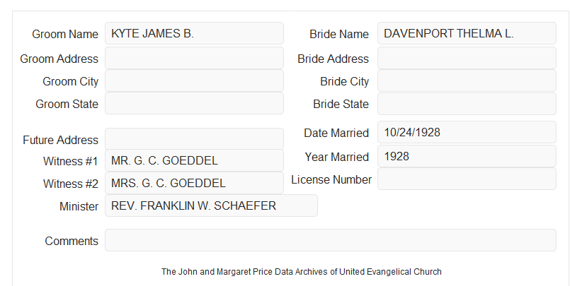Focus the wide Comments text box
The image size is (570, 286).
pyautogui.click(x=331, y=240)
